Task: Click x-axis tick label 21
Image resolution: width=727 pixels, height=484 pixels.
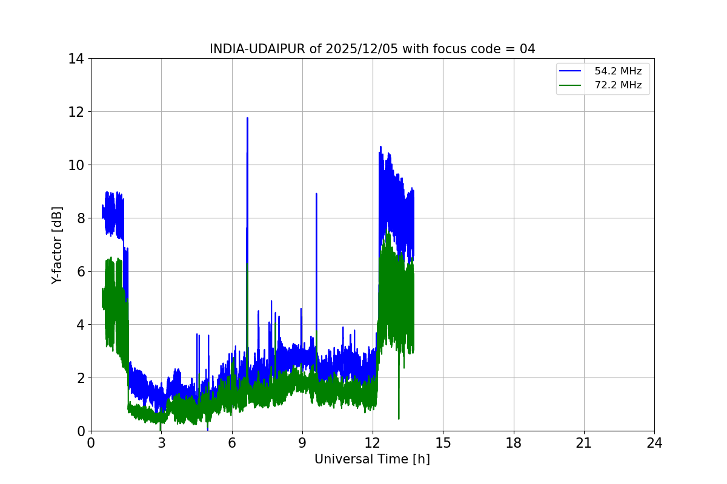Action: (584, 443)
